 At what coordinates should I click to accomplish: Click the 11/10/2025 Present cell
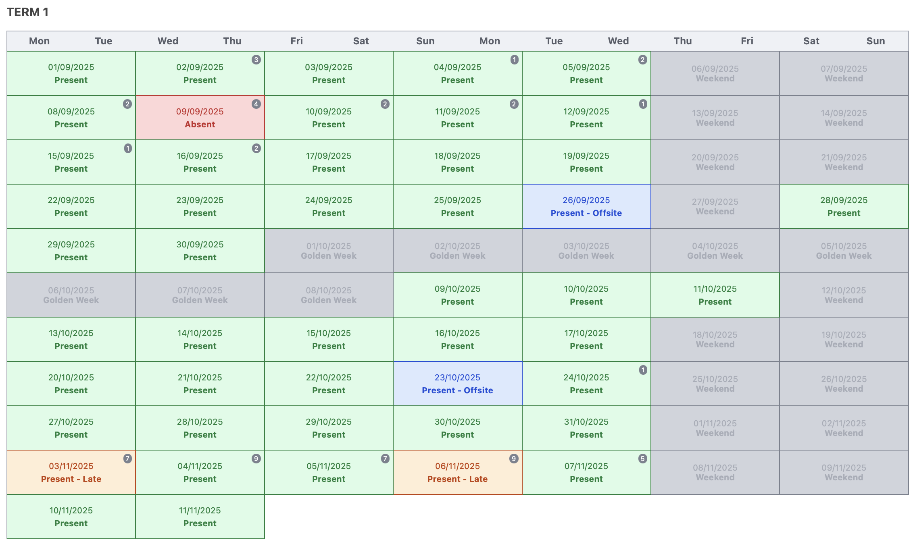coord(715,295)
